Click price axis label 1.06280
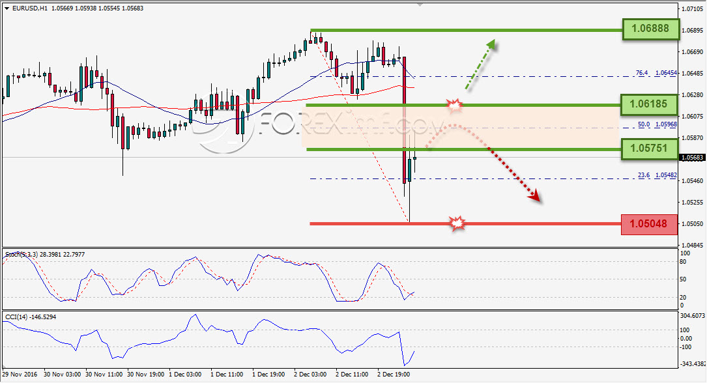 pos(693,94)
